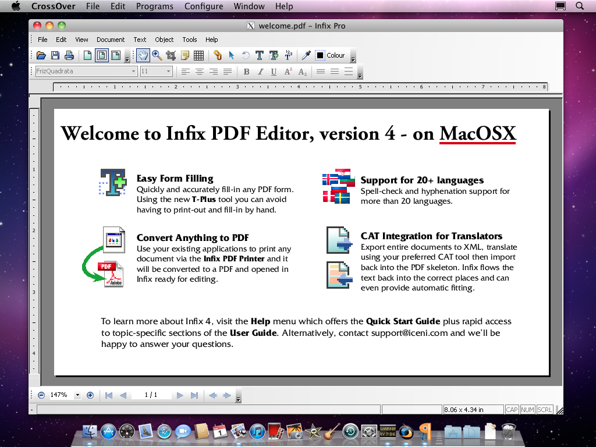Toggle underline formatting

(x=274, y=72)
